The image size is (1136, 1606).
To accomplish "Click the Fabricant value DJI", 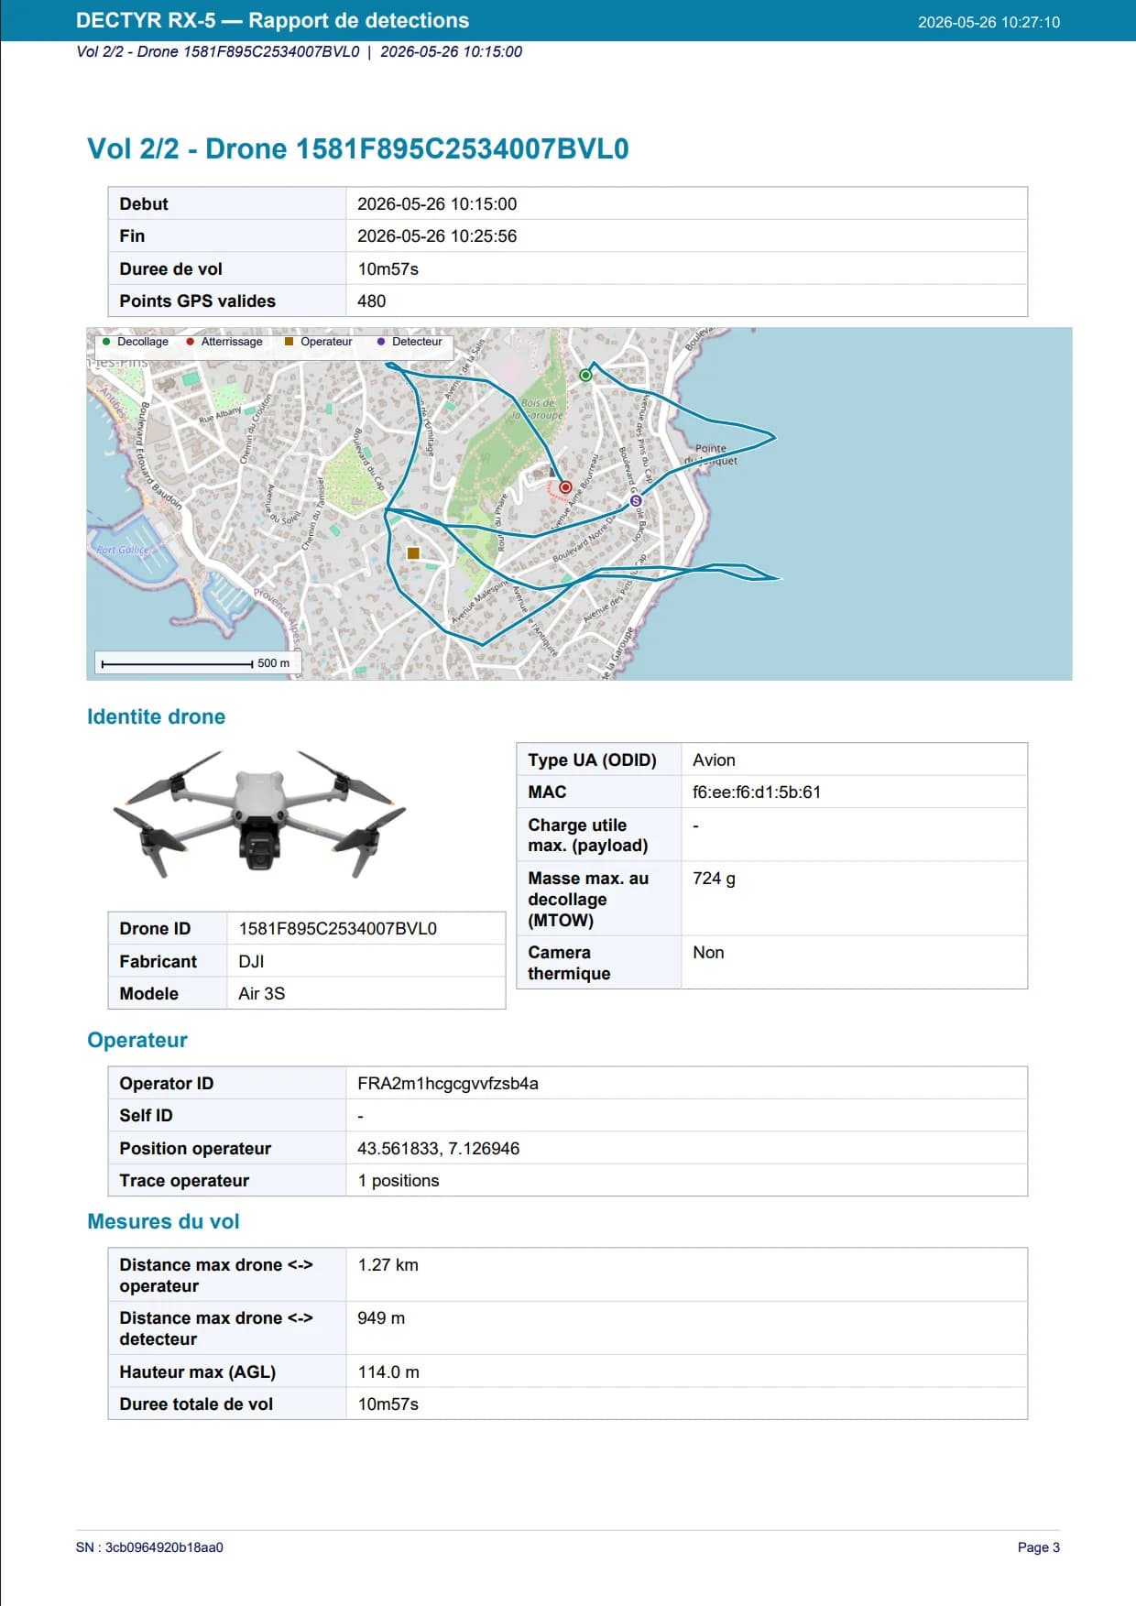I will pyautogui.click(x=251, y=962).
